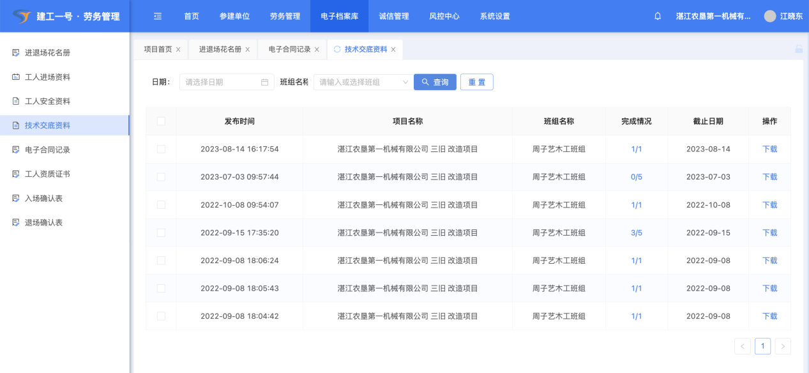Open the company name selector in header
This screenshot has width=809, height=373.
[x=713, y=16]
